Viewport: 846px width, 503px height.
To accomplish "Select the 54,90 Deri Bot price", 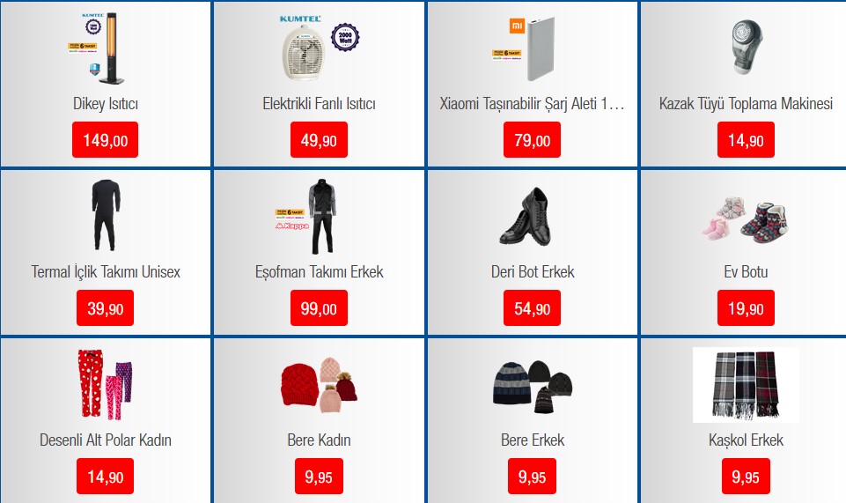I will click(532, 308).
